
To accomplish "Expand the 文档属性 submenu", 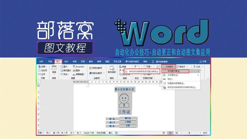I will pos(181,75).
